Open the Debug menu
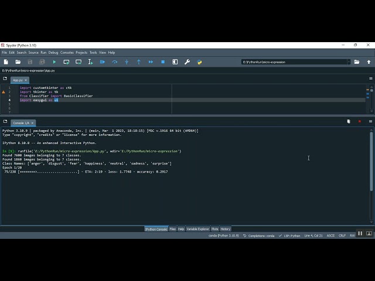This screenshot has height=281, width=375. click(53, 53)
